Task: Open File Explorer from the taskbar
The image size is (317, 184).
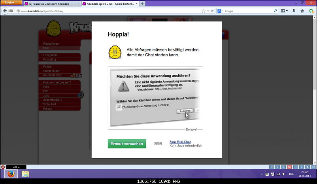Action: (25, 174)
